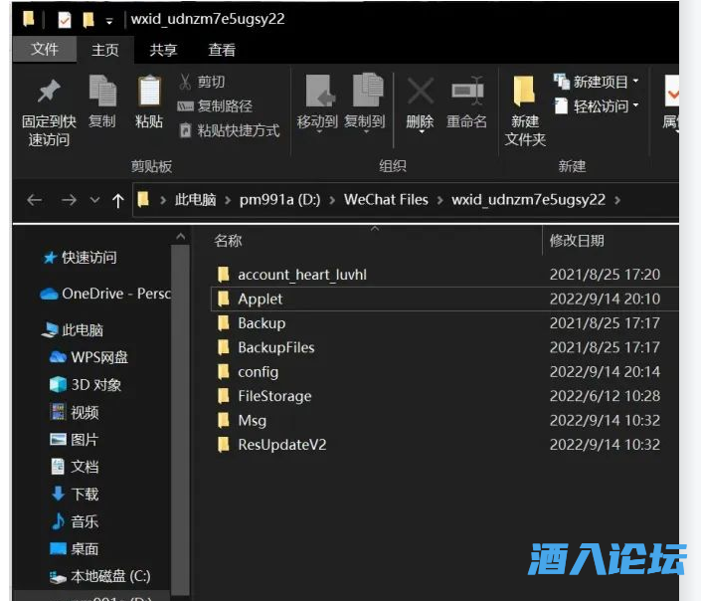Open Music (音乐) in navigation pane
Image resolution: width=701 pixels, height=601 pixels.
(x=74, y=521)
